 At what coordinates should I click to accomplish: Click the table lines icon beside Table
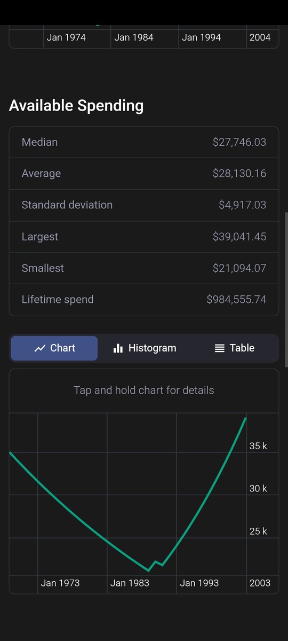click(219, 348)
